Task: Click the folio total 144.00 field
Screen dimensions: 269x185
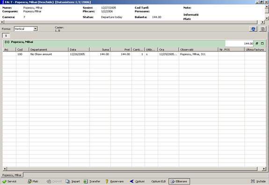Action: 240,43
